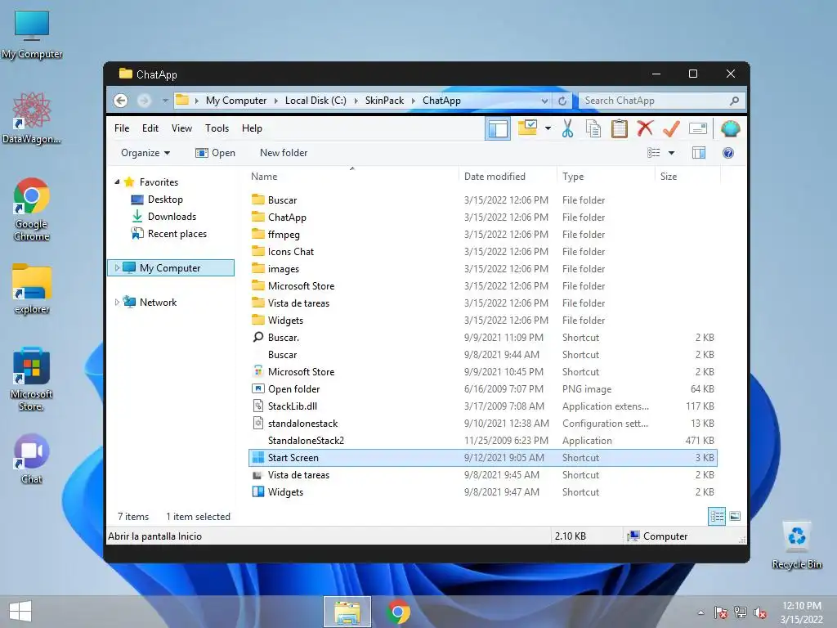
Task: Select the Microsoft Store shortcut file
Action: pos(482,372)
